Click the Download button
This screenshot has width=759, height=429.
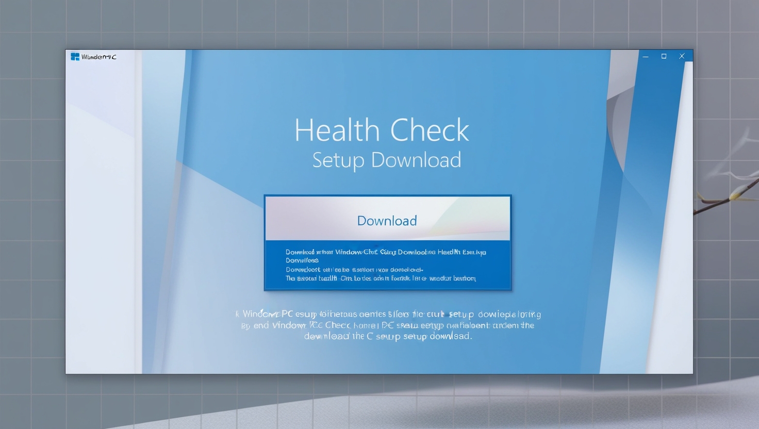[387, 219]
